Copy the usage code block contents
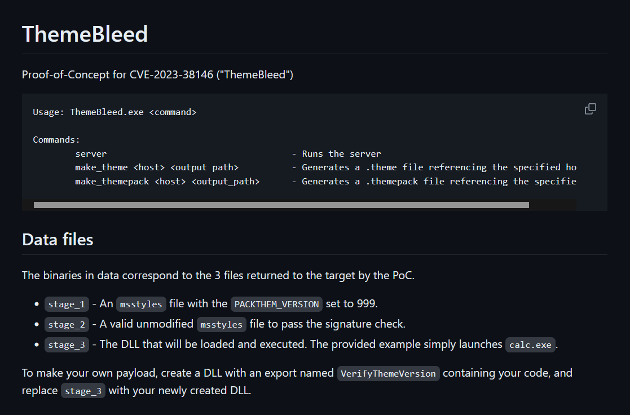The width and height of the screenshot is (630, 415). coord(590,109)
